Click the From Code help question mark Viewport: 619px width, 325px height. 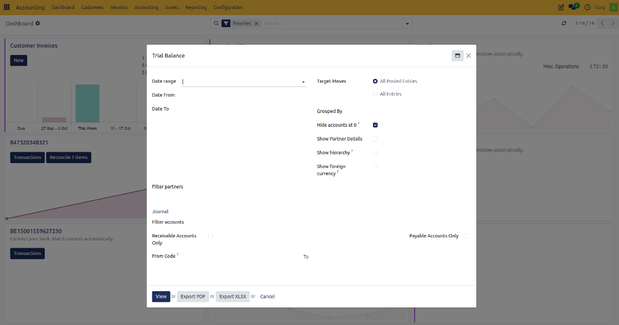click(178, 254)
